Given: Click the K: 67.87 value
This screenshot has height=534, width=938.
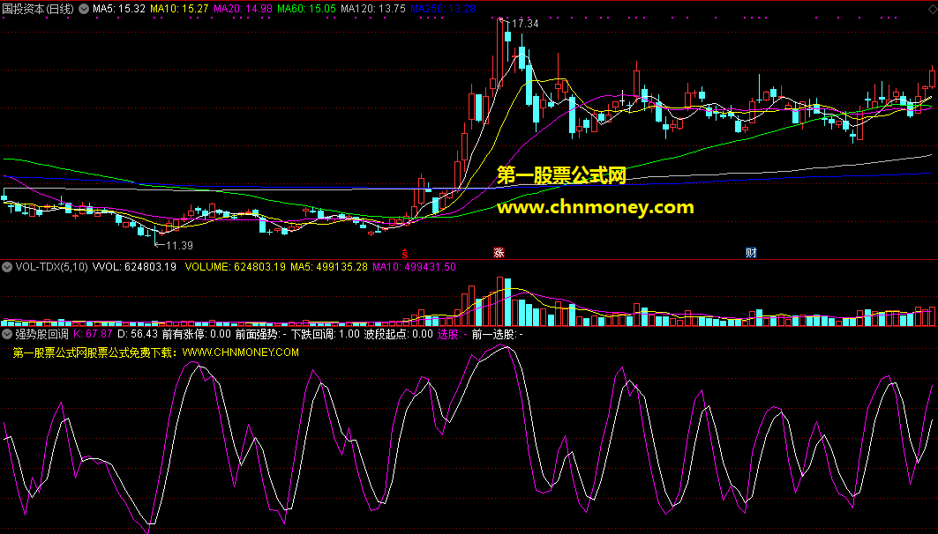Looking at the screenshot, I should tap(93, 334).
